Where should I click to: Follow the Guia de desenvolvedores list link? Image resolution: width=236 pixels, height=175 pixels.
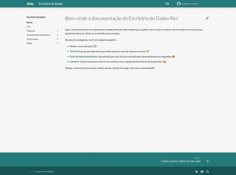pyautogui.click(x=84, y=56)
